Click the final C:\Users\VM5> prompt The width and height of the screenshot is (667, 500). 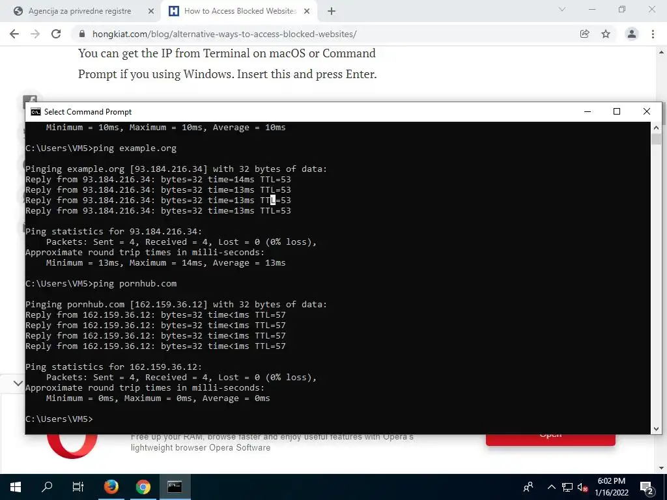(59, 419)
